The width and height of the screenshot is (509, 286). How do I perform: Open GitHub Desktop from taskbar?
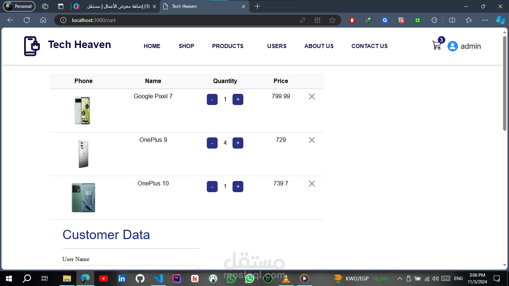(x=140, y=278)
